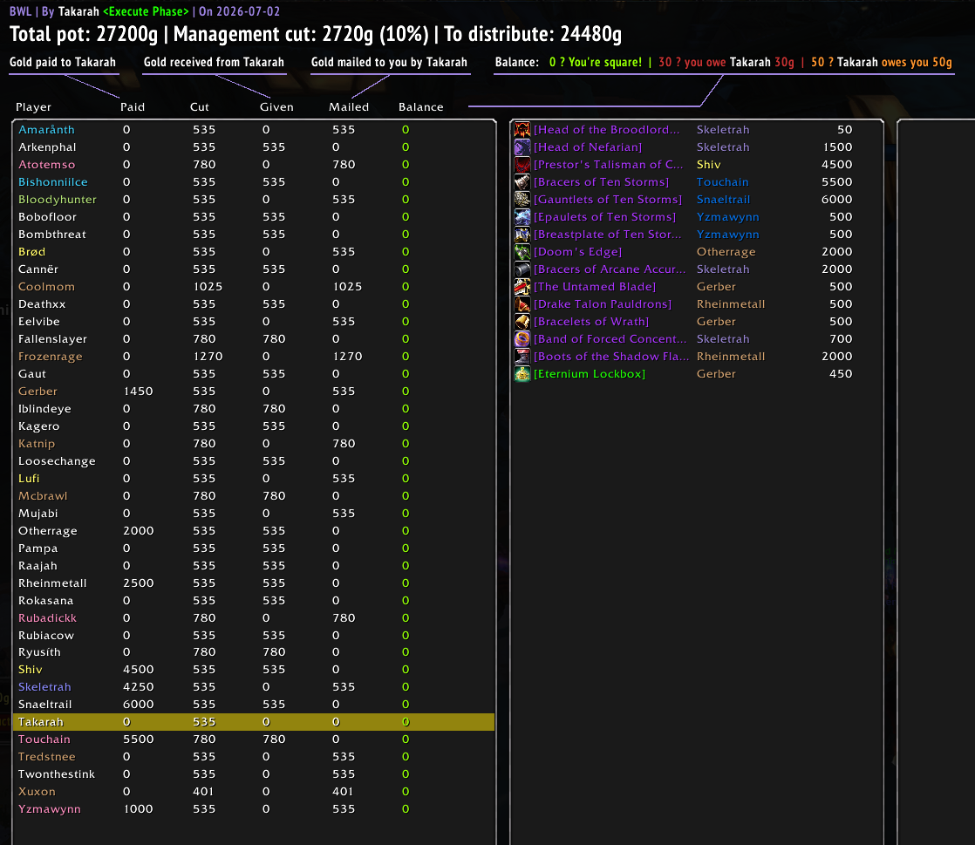Select the highlighted Takarah player row
Viewport: 975px width, 845px height.
[254, 721]
